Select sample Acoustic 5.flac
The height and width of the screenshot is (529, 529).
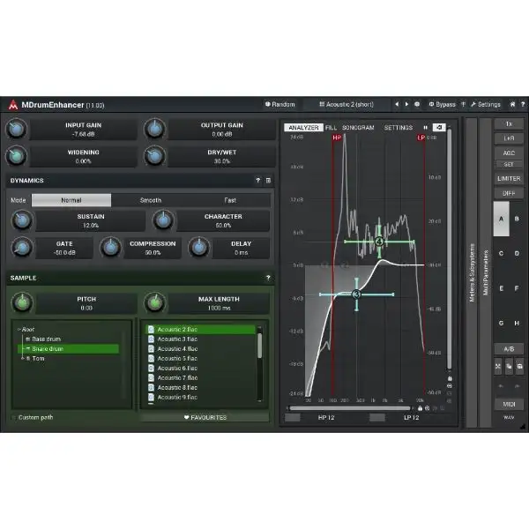(x=201, y=358)
